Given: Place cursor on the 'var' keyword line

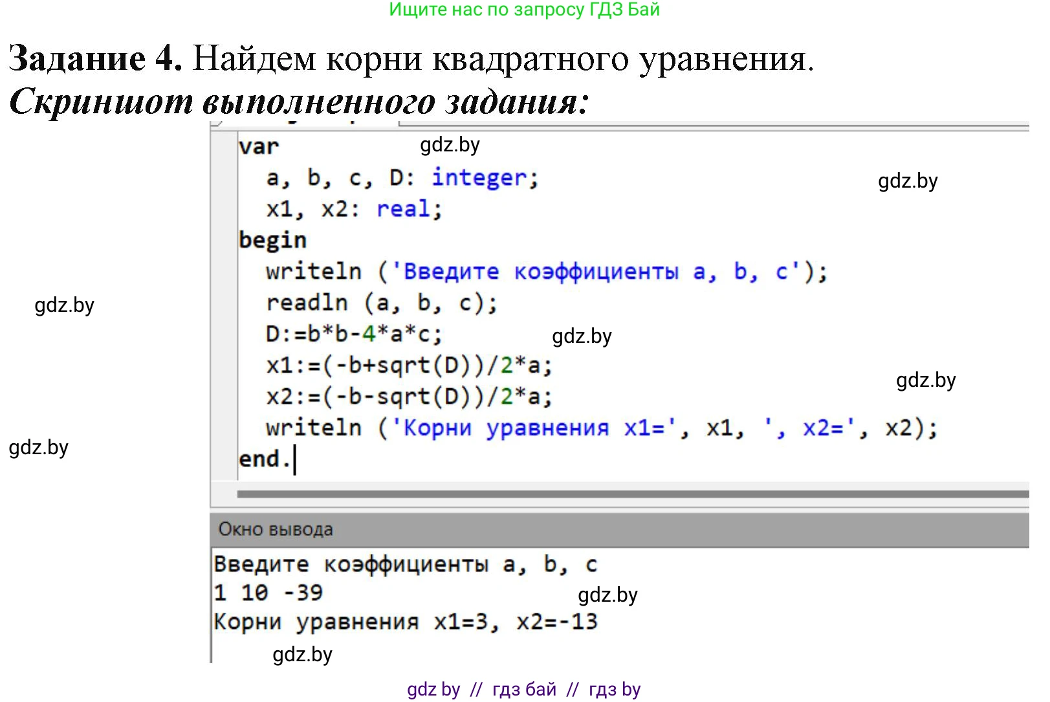Looking at the screenshot, I should pos(259,147).
